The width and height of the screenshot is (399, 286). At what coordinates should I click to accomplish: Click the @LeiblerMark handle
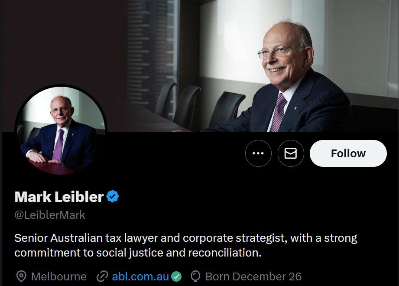(50, 215)
